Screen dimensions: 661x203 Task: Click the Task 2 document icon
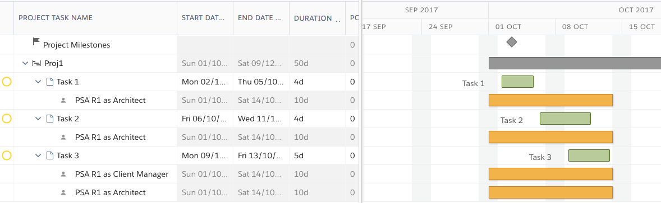tap(49, 119)
